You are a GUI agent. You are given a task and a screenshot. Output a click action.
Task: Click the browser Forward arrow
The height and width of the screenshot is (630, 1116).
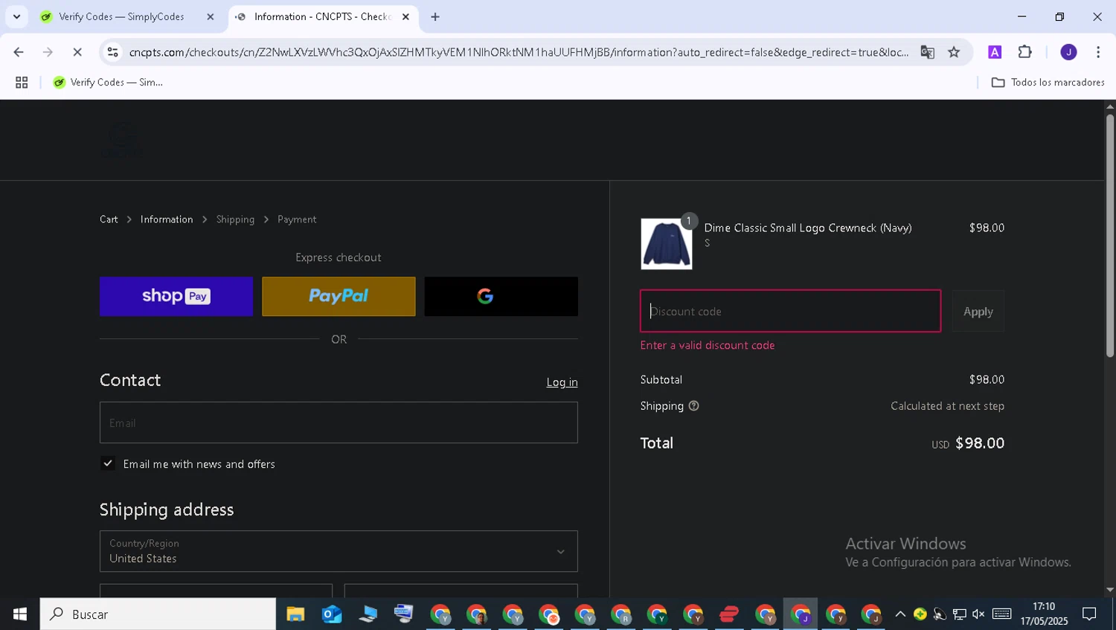pyautogui.click(x=48, y=52)
